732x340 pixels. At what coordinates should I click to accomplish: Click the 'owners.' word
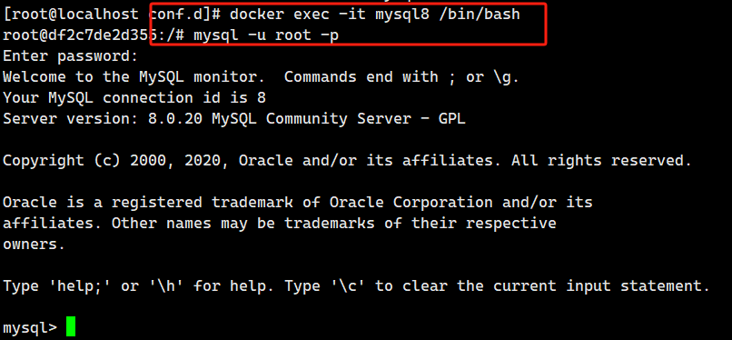34,244
